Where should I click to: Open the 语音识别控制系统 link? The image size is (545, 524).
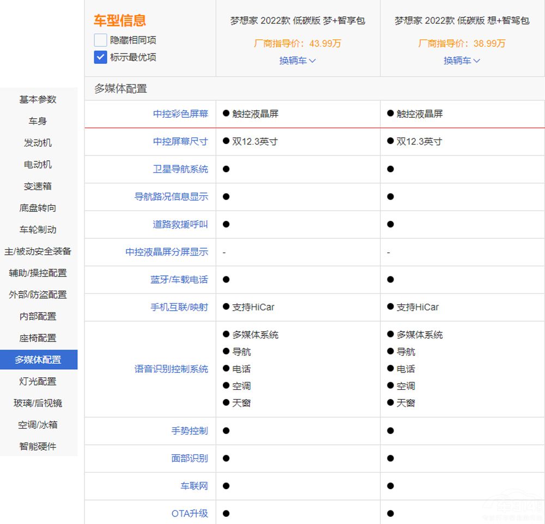(x=171, y=369)
